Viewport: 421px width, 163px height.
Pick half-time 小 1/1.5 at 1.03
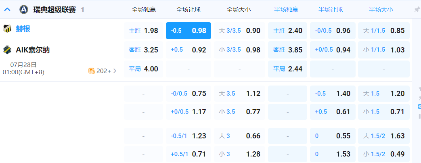pos(384,50)
